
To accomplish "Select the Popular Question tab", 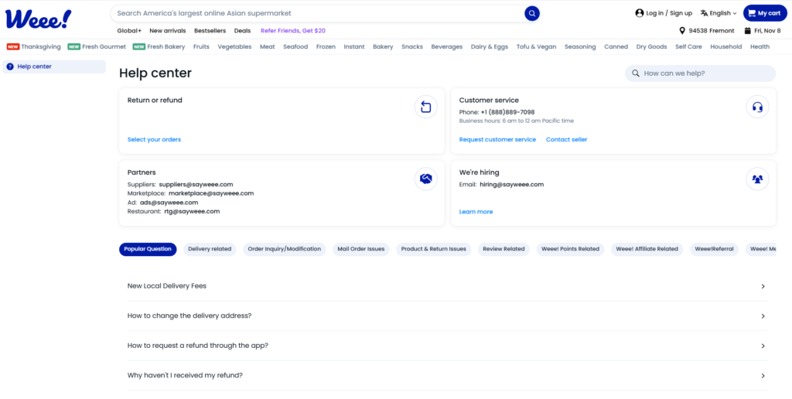I will tap(148, 249).
